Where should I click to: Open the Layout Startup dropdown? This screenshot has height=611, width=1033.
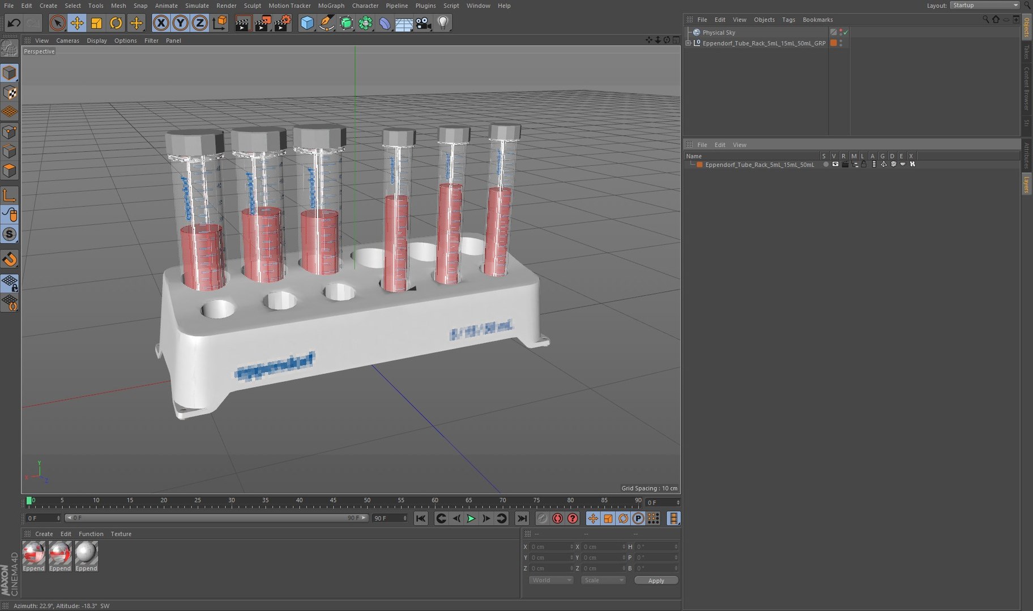pyautogui.click(x=985, y=5)
